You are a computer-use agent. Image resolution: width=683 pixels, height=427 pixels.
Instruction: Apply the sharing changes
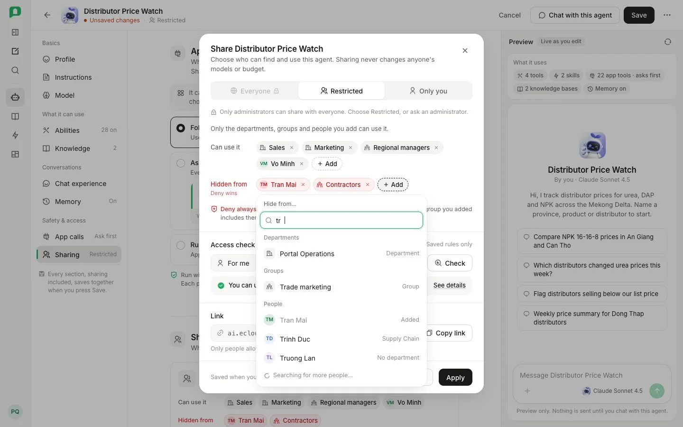click(x=455, y=377)
